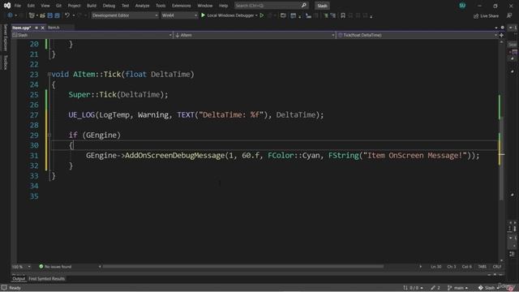This screenshot has width=519, height=292.
Task: Open the Analyze menu
Action: tap(142, 6)
